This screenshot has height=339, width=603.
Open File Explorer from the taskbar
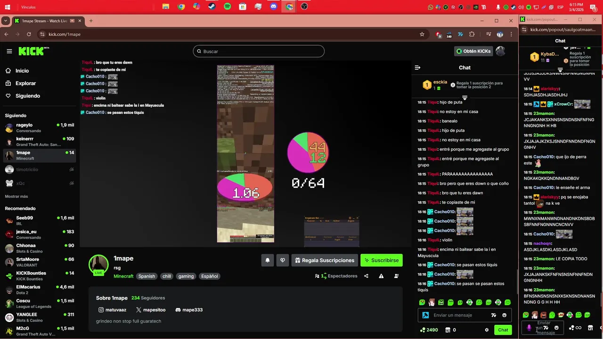[166, 7]
